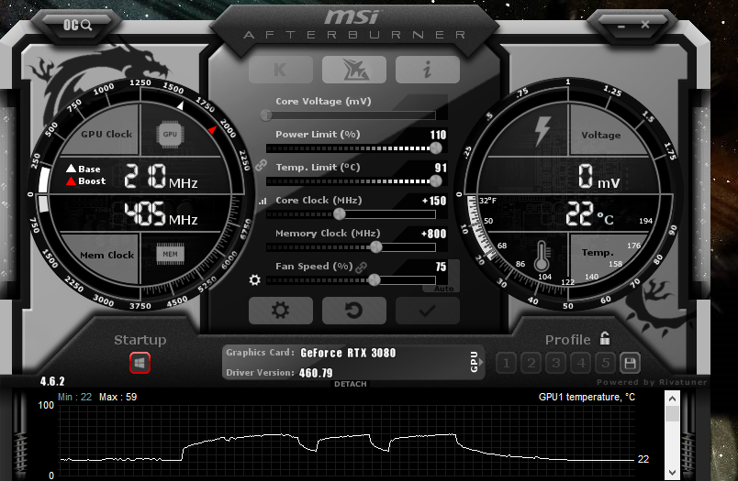738x481 pixels.
Task: Click the Power Limit slider knob
Action: [x=436, y=148]
